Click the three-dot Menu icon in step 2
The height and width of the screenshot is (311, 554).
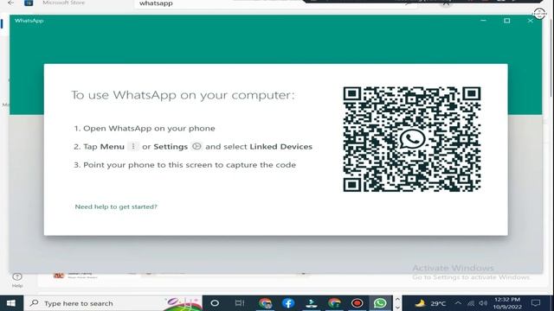click(x=133, y=146)
